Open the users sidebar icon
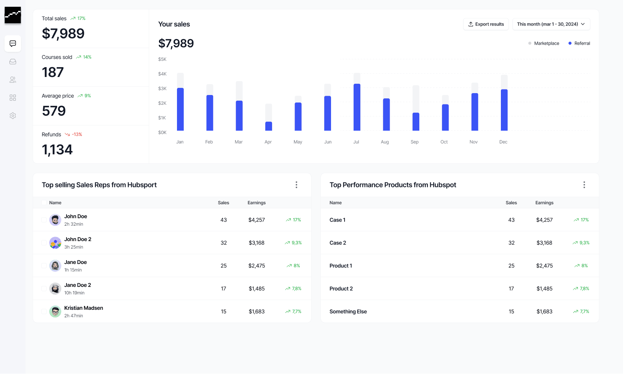The height and width of the screenshot is (374, 632). click(13, 80)
